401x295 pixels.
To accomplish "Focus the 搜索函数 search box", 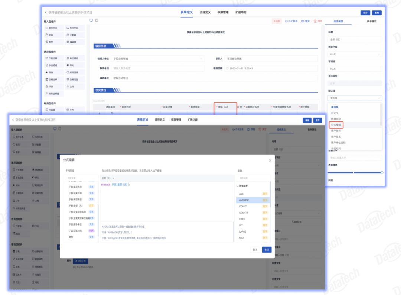I will click(253, 178).
